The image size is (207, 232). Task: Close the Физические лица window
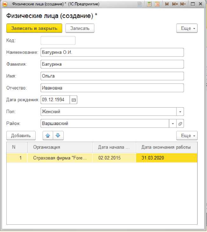pyautogui.click(x=200, y=4)
